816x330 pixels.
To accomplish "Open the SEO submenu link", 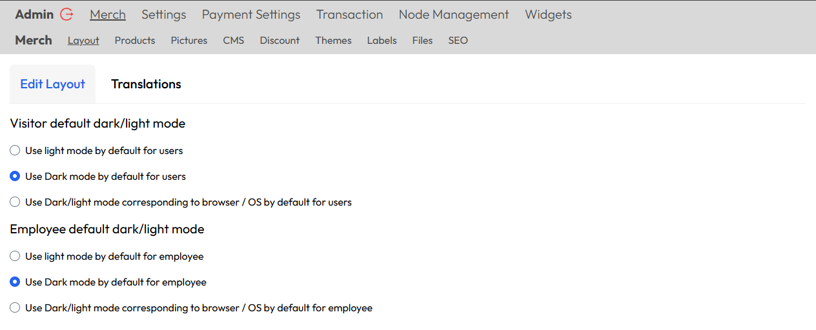I will pos(458,41).
